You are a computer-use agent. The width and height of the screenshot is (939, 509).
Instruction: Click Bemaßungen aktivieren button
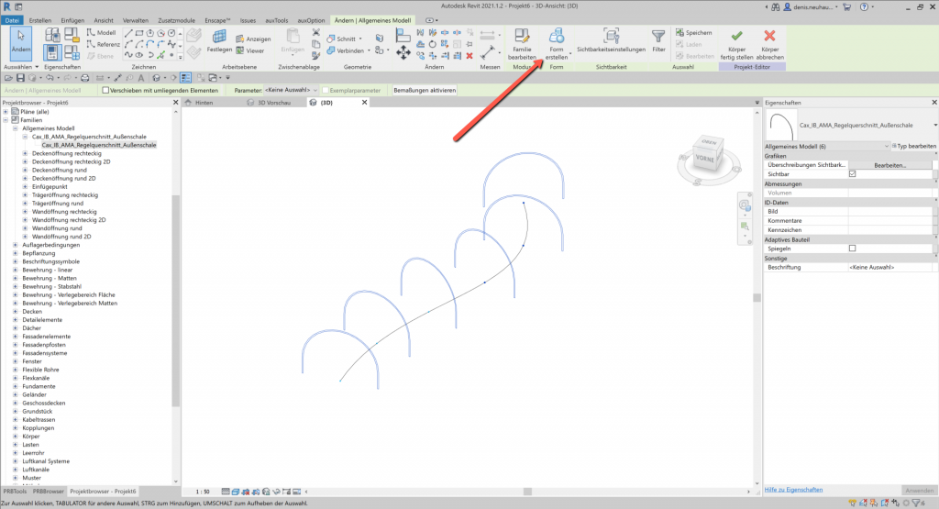coord(425,91)
